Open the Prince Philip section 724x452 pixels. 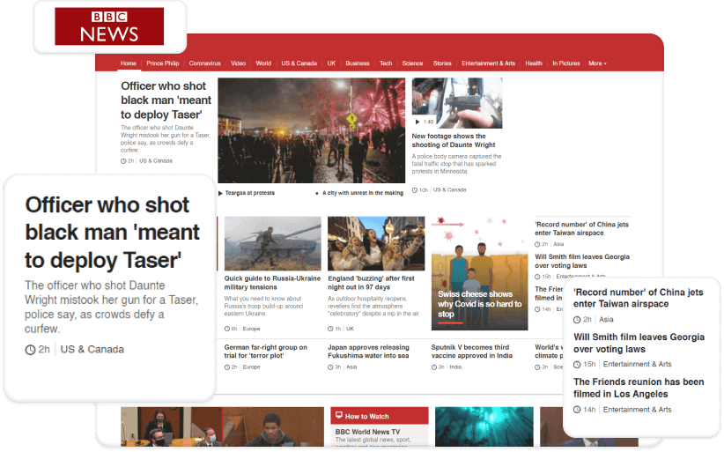coord(163,63)
